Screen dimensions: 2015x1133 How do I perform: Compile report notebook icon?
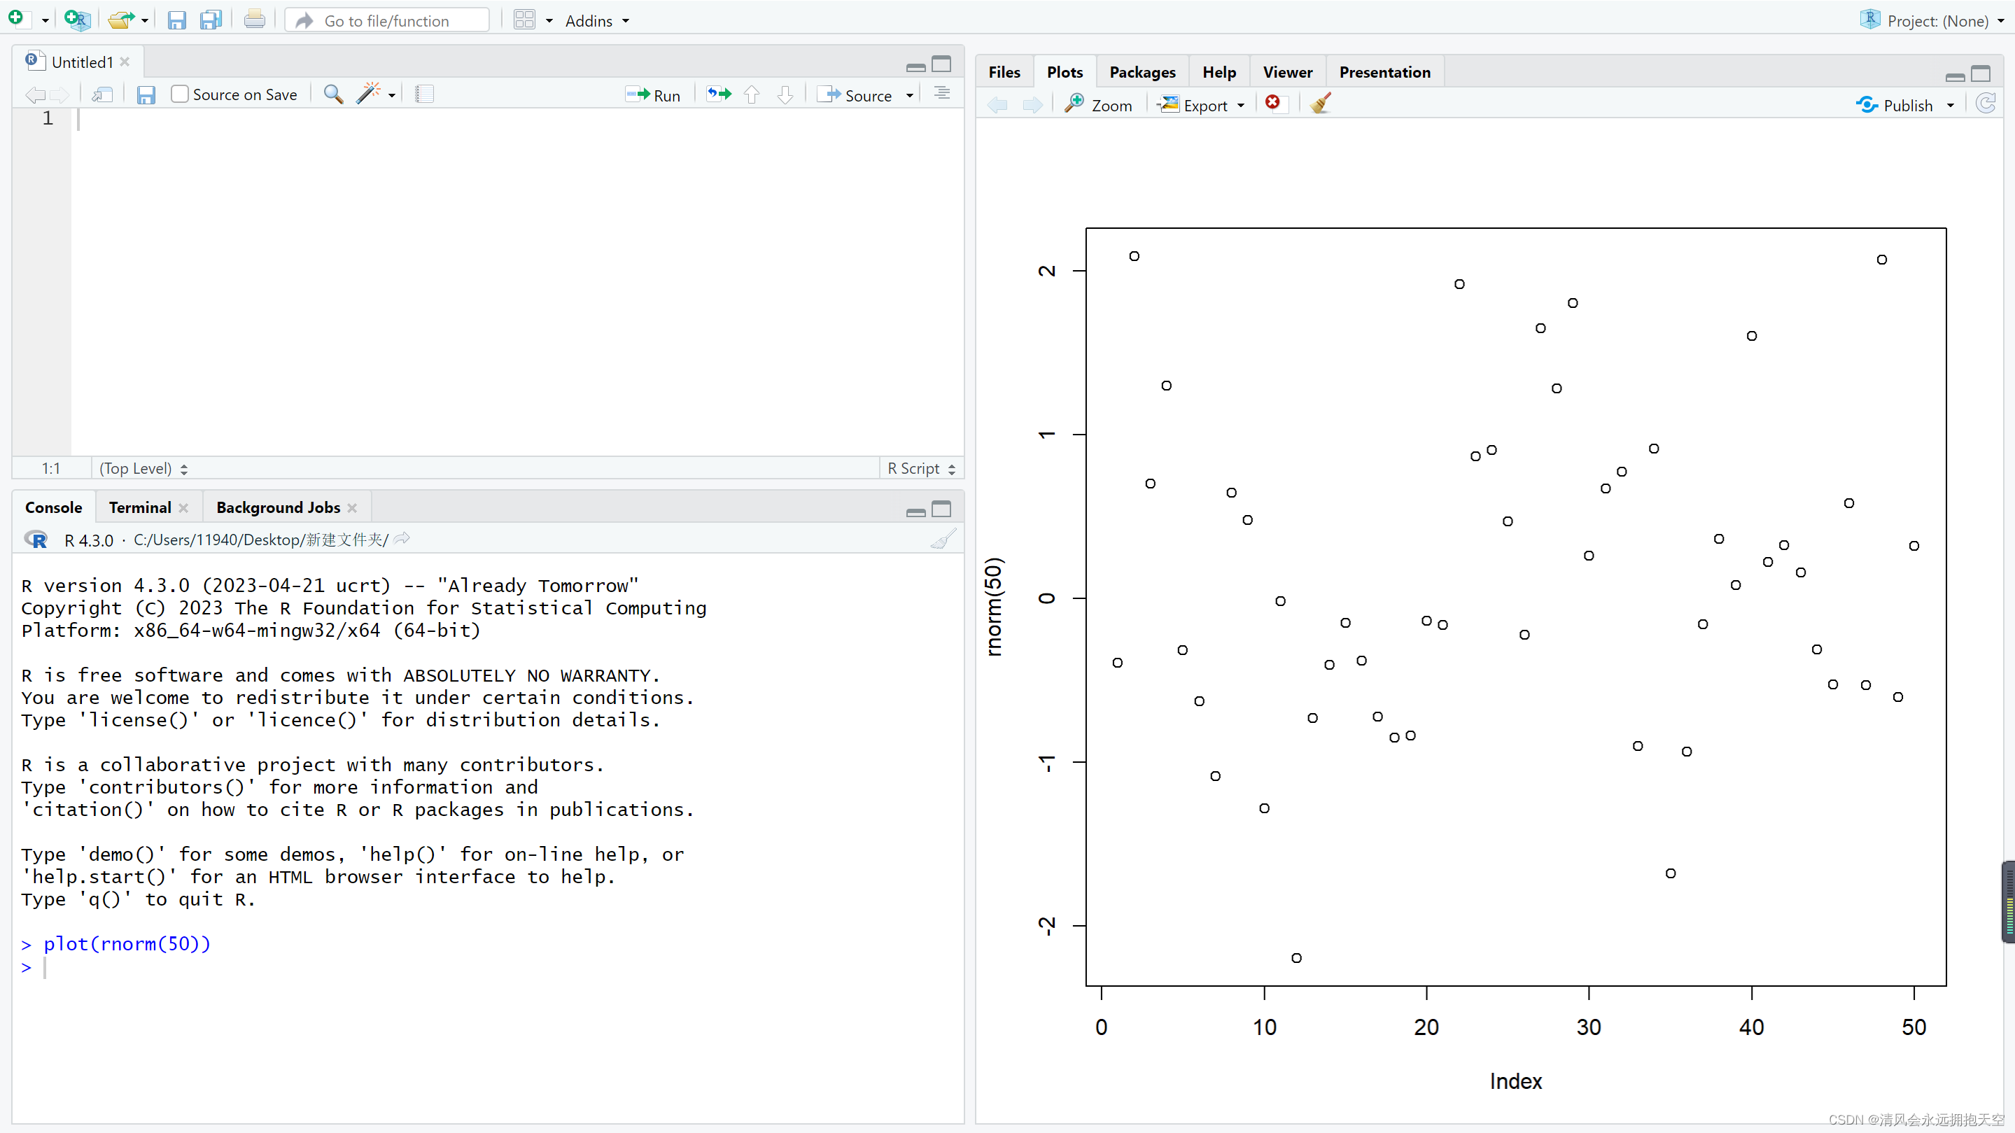pyautogui.click(x=424, y=94)
